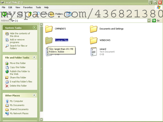Click the Go button

click(156, 21)
